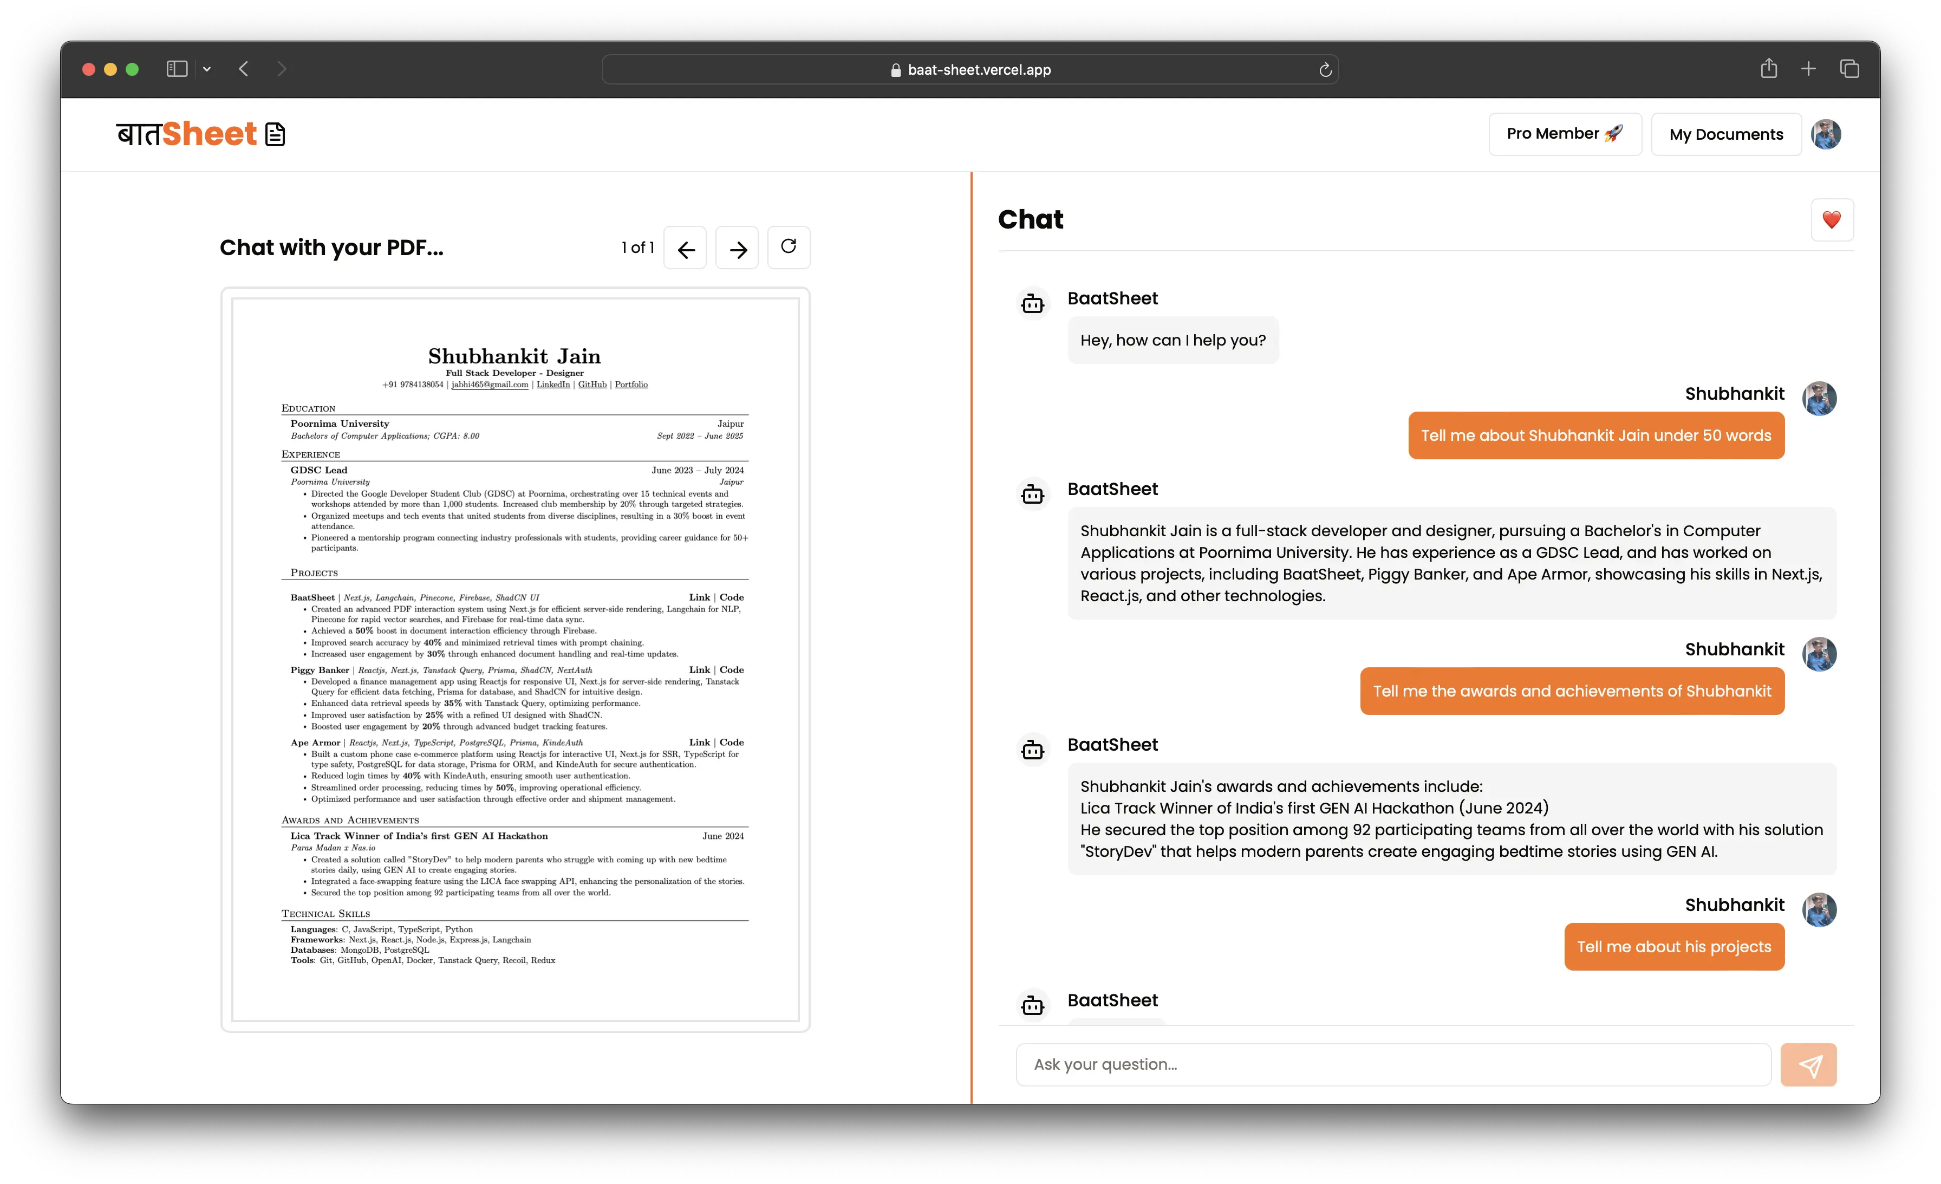Click the PDF resume preview
Image resolution: width=1941 pixels, height=1184 pixels.
515,659
